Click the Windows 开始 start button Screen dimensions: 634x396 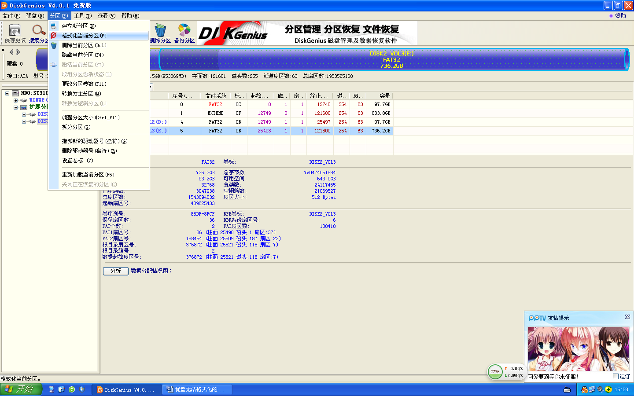click(21, 389)
